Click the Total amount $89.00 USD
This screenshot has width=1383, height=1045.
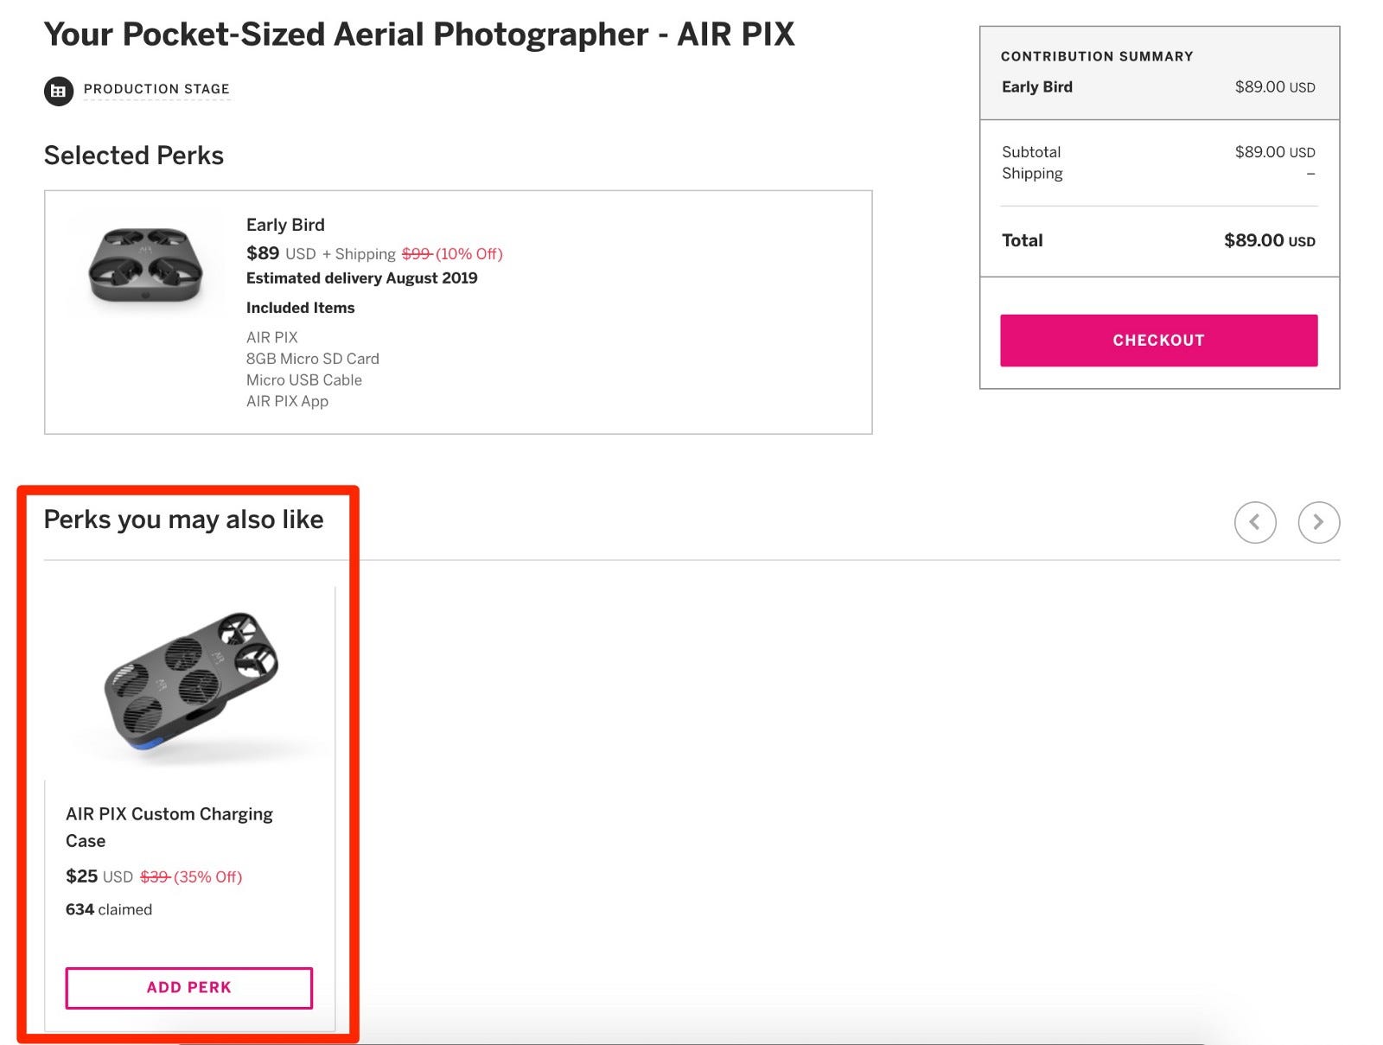pyautogui.click(x=1269, y=240)
